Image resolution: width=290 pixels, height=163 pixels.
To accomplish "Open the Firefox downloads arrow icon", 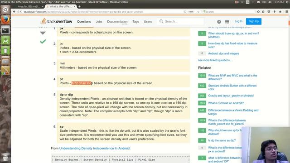I will click(275, 12).
